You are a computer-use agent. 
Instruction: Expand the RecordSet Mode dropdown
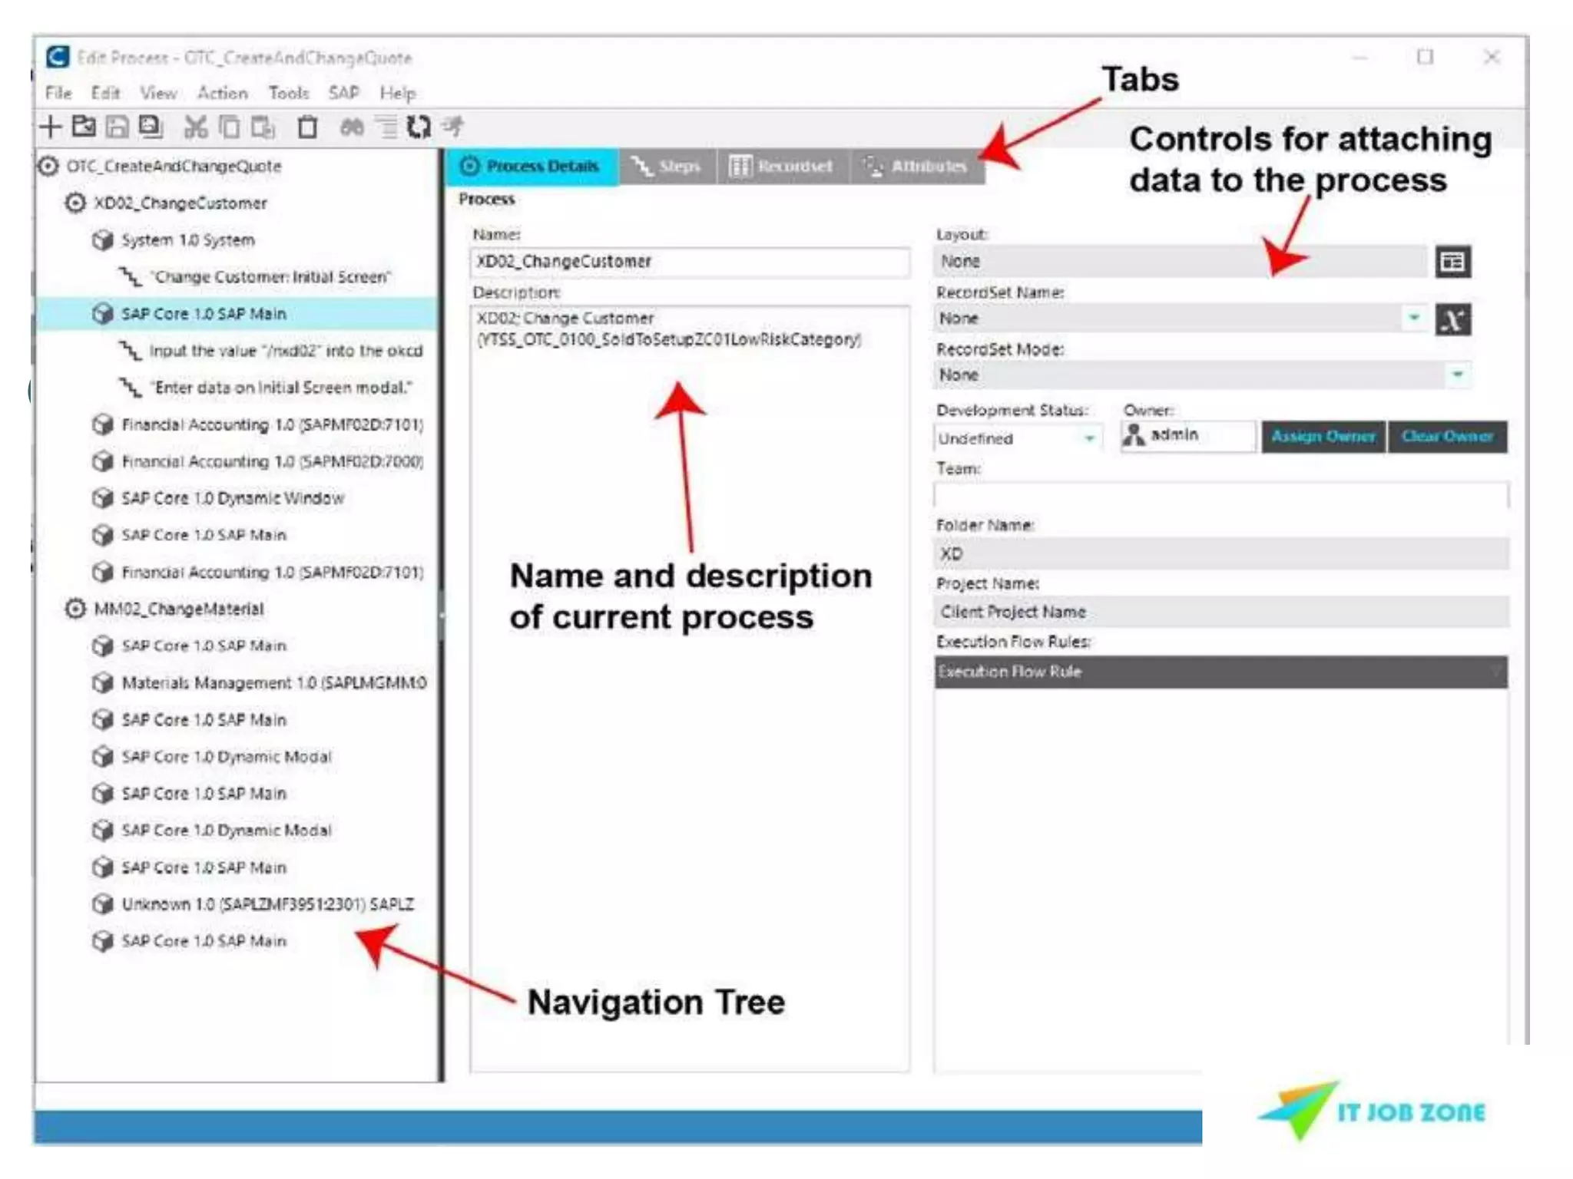click(x=1457, y=375)
